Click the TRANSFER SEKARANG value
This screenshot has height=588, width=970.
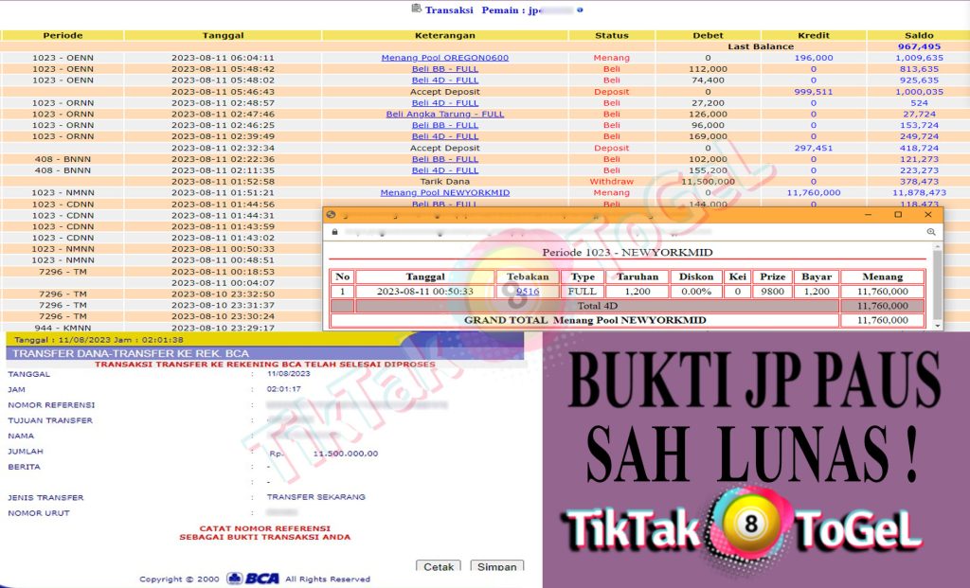(x=316, y=496)
